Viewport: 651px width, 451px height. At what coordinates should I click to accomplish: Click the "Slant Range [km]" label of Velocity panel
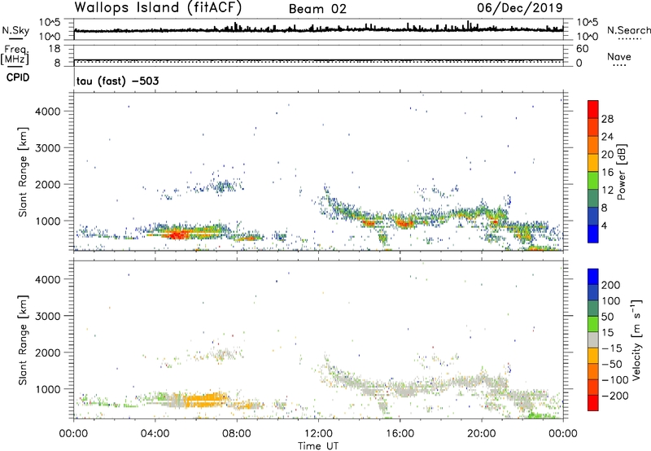click(23, 340)
